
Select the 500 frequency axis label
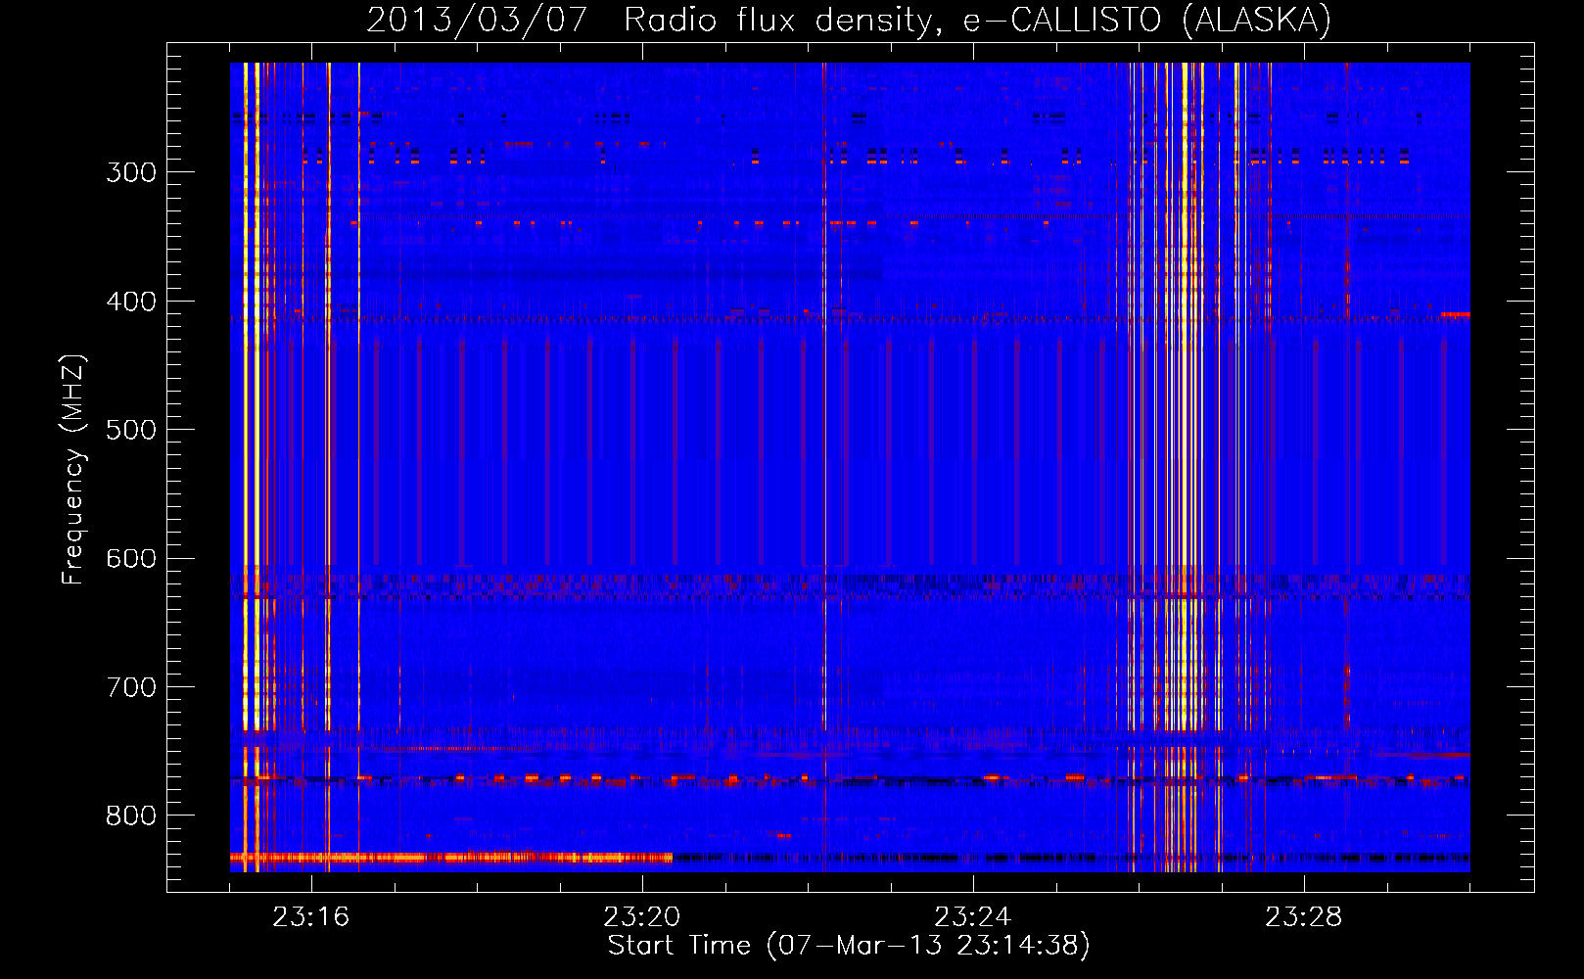click(x=131, y=431)
